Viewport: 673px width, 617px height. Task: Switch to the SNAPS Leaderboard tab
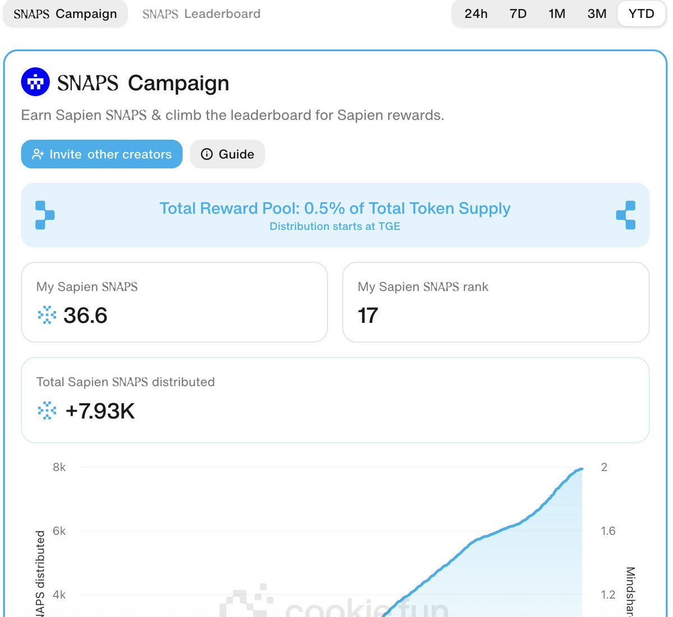pos(201,14)
